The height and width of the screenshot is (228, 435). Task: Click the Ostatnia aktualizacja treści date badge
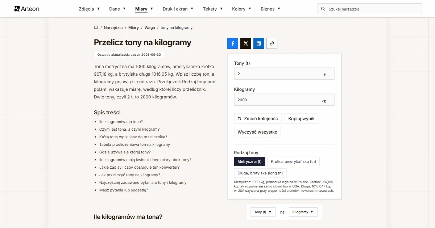click(x=129, y=54)
